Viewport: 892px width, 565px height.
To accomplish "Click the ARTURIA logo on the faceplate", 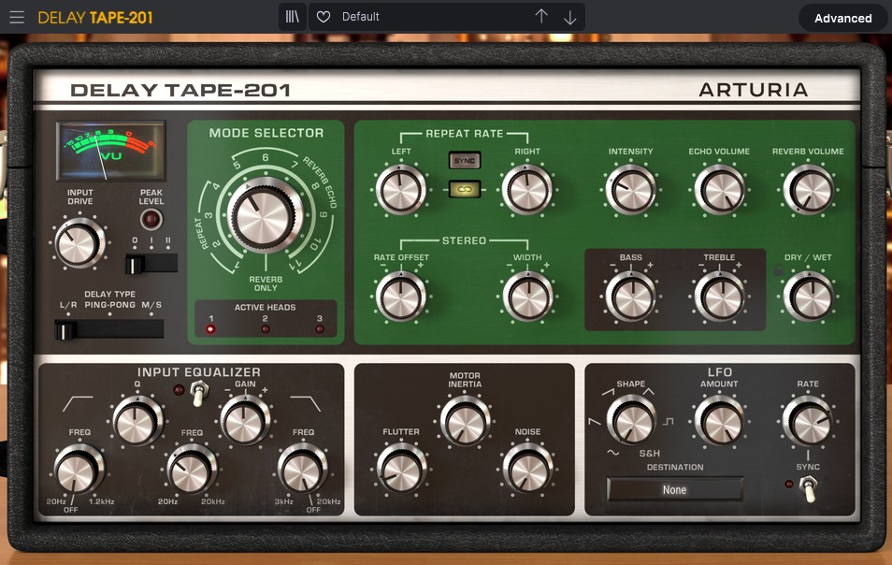I will [x=754, y=90].
